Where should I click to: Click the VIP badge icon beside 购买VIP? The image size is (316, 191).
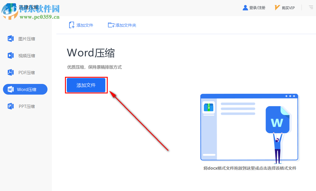point(277,7)
